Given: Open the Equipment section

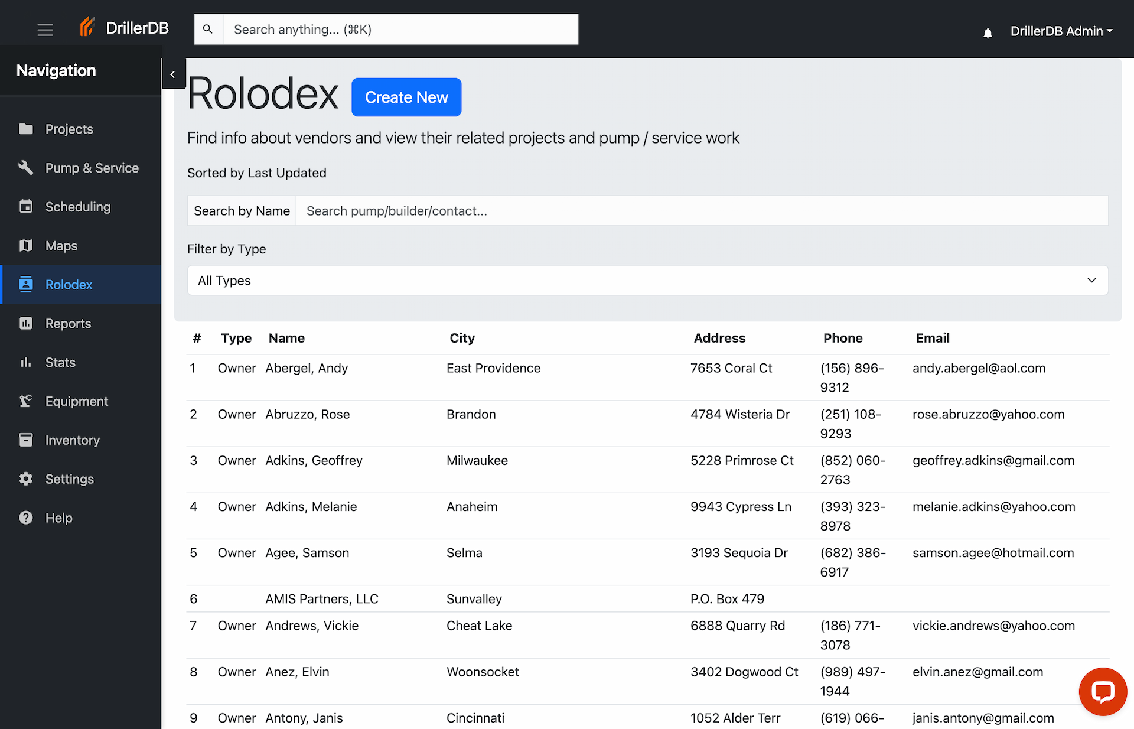Looking at the screenshot, I should pos(76,401).
